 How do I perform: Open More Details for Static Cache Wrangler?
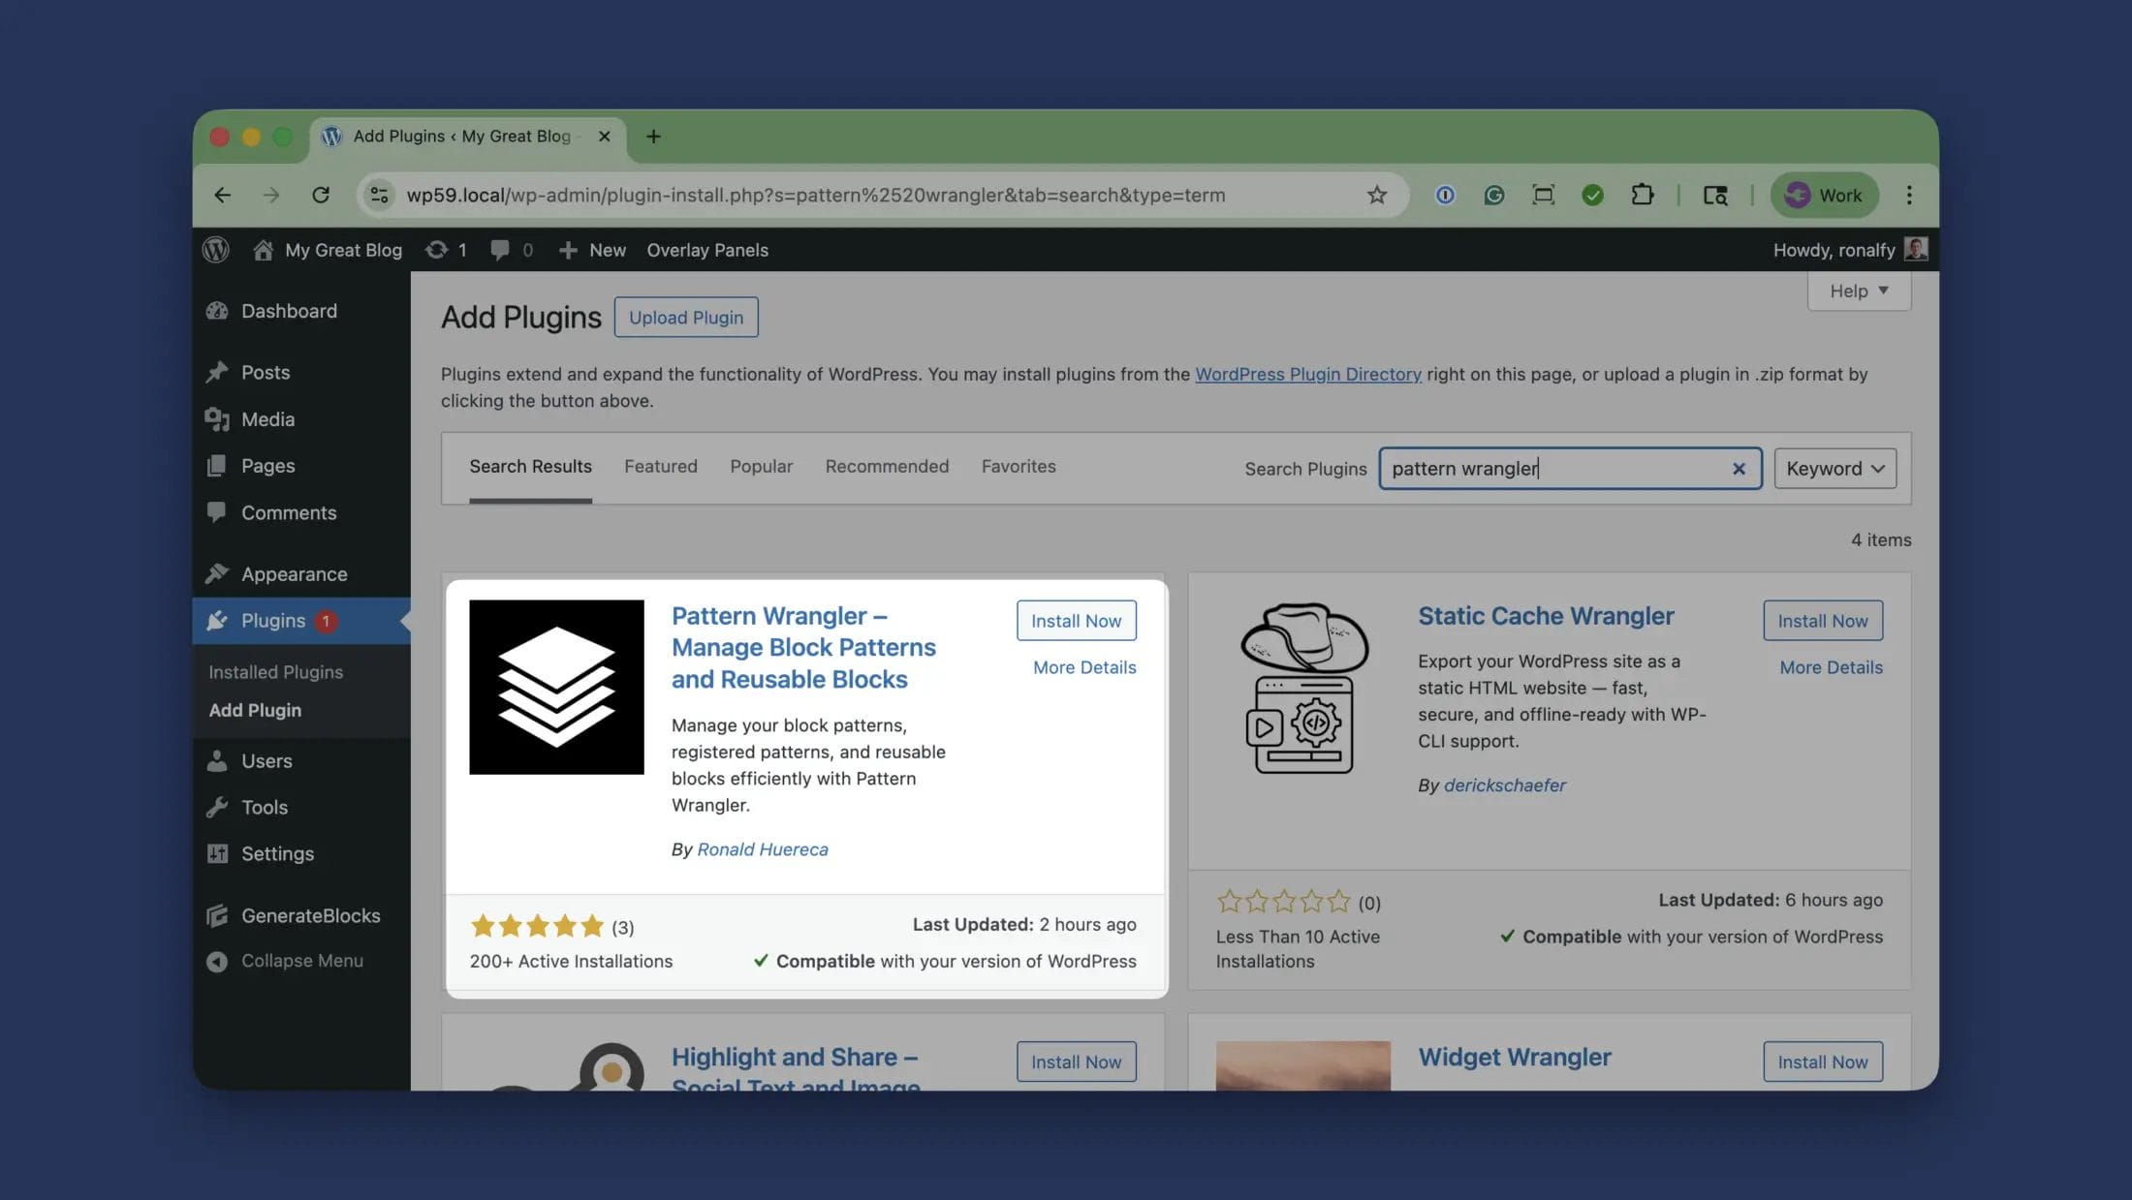pyautogui.click(x=1831, y=667)
